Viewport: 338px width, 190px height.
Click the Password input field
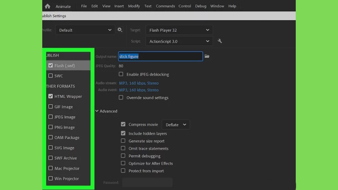coord(148,182)
